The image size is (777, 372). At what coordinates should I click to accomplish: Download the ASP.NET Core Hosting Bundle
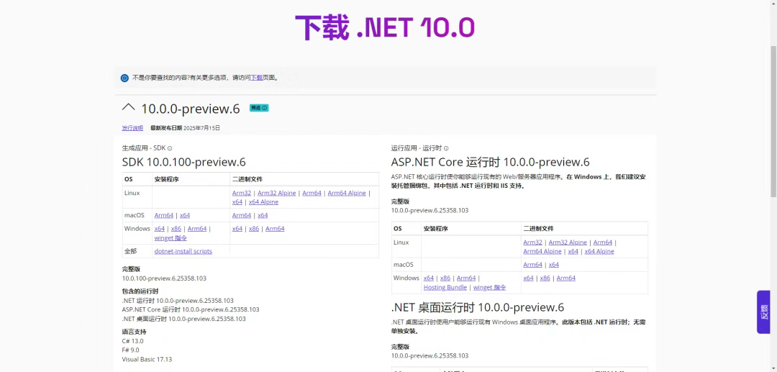point(445,287)
